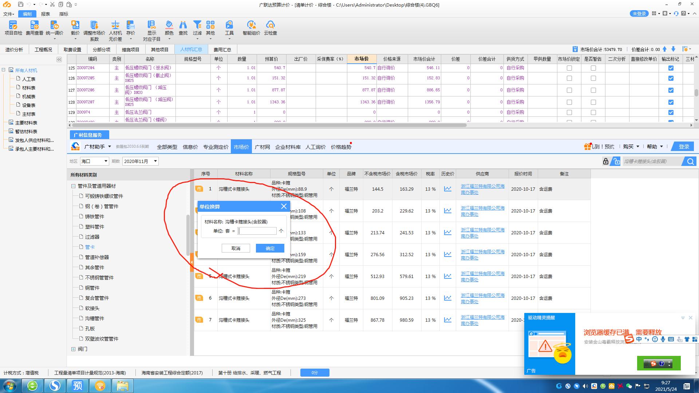Screen dimensions: 699x393
Task: Open the 预 application in Windows taskbar
Action: click(x=77, y=385)
